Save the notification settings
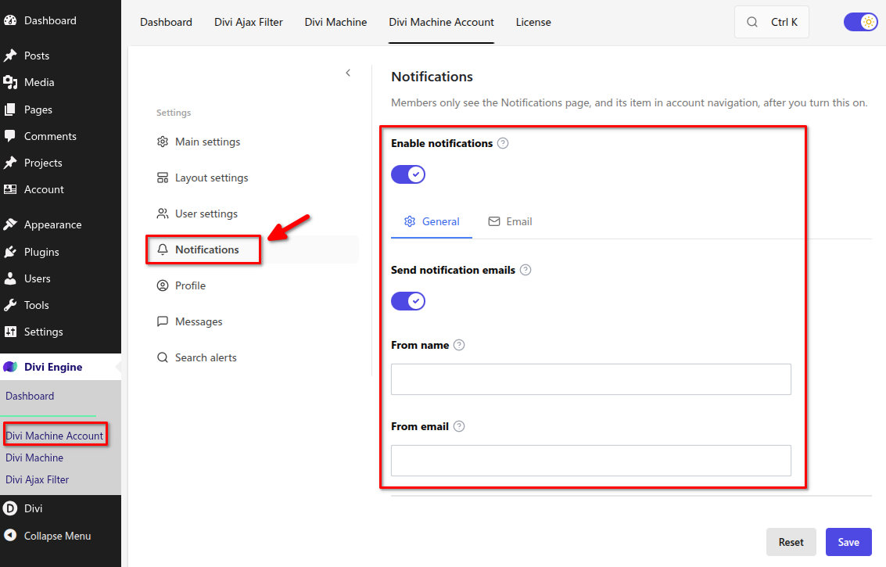Viewport: 886px width, 567px height. (x=848, y=542)
